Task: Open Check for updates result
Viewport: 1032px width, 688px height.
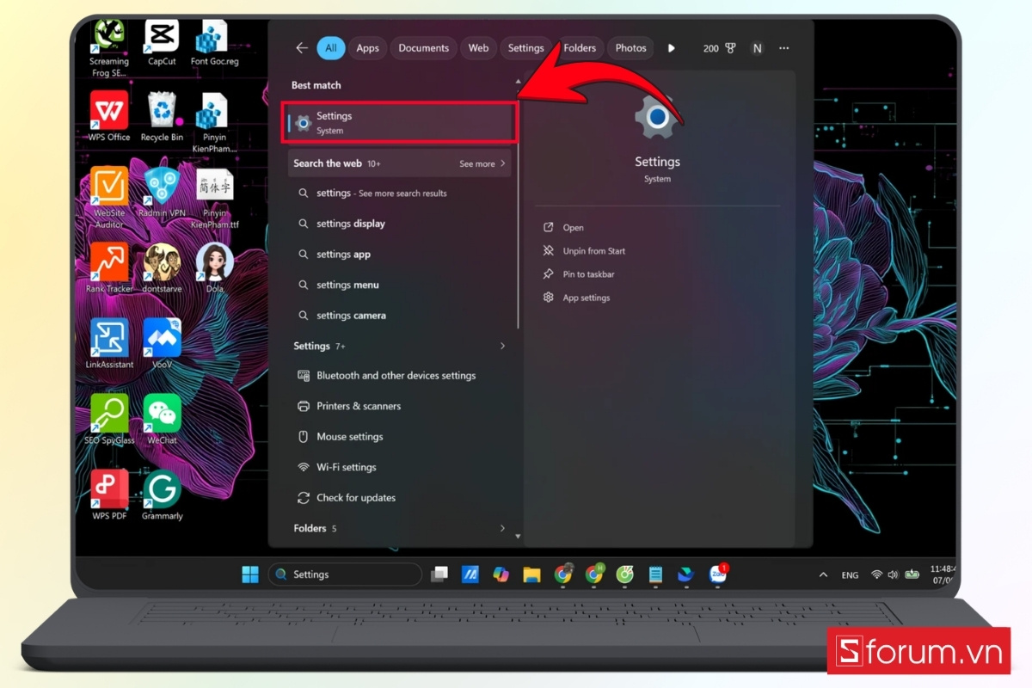Action: (x=402, y=498)
